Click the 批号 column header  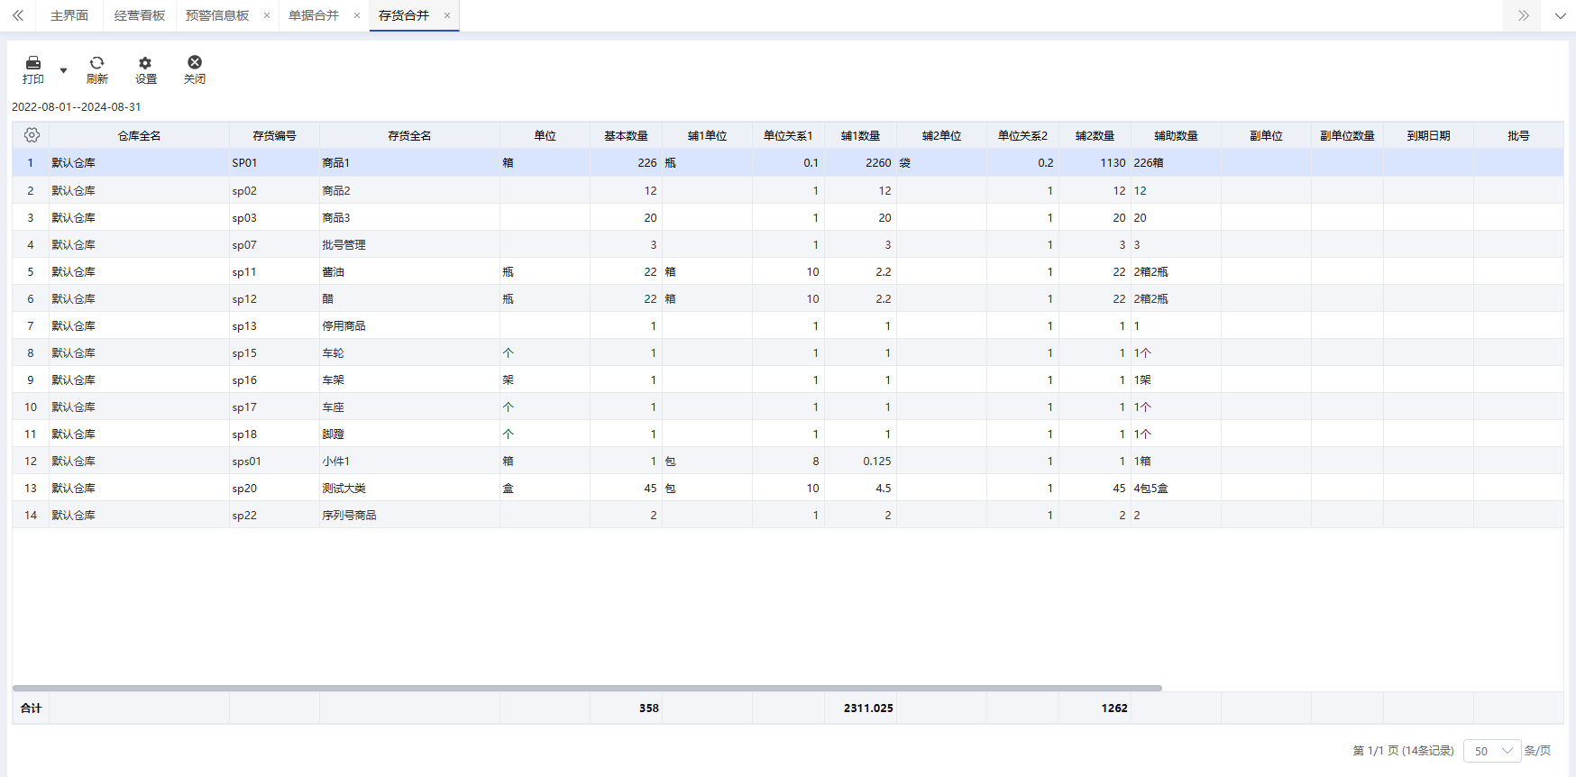[x=1518, y=136]
